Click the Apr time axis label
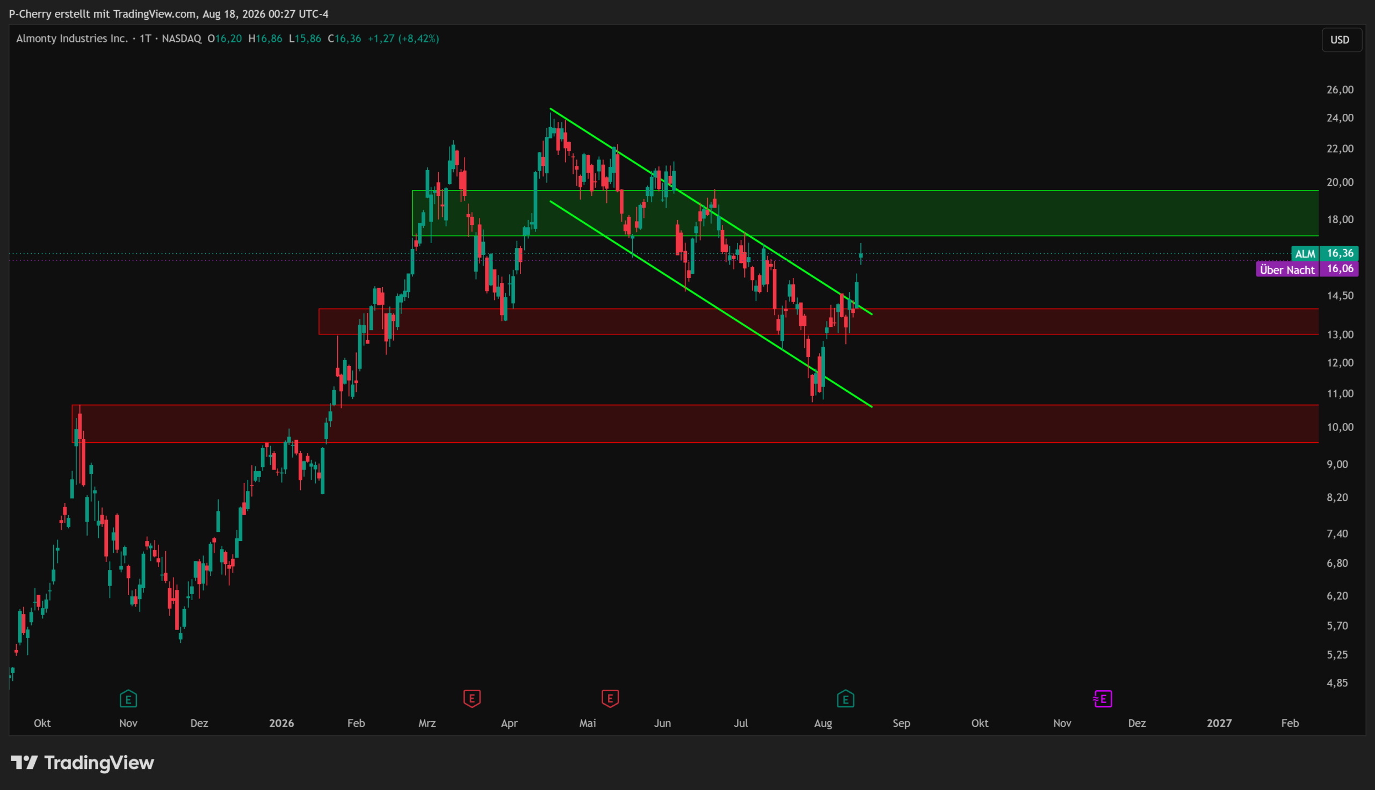The height and width of the screenshot is (790, 1375). pyautogui.click(x=509, y=723)
